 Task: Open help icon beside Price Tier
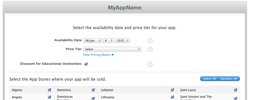(x=150, y=49)
